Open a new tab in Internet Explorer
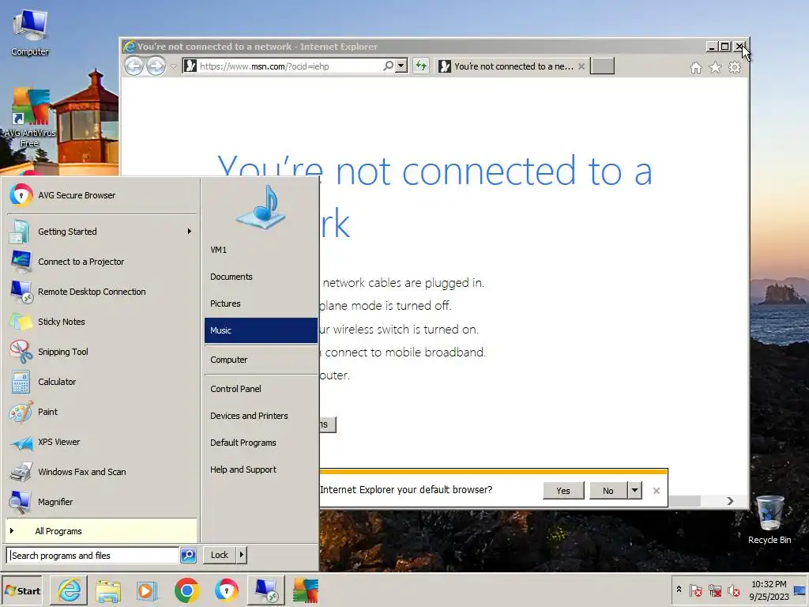This screenshot has width=809, height=607. click(x=602, y=66)
